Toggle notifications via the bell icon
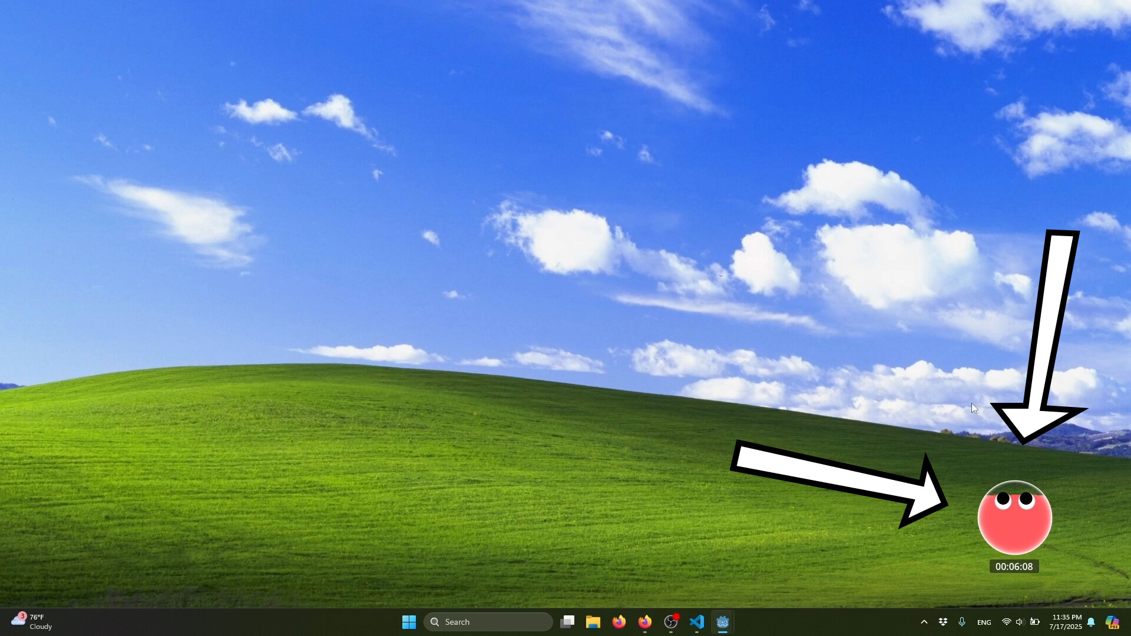 pos(1092,622)
